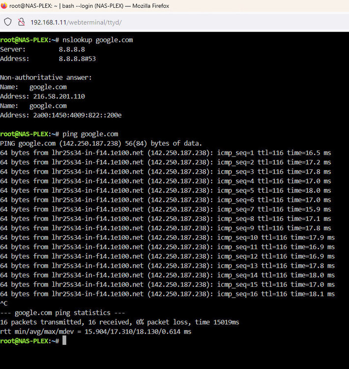Click the ping reply line with icmp_seq=9
Viewport: 349px width, 369px height.
(166, 228)
